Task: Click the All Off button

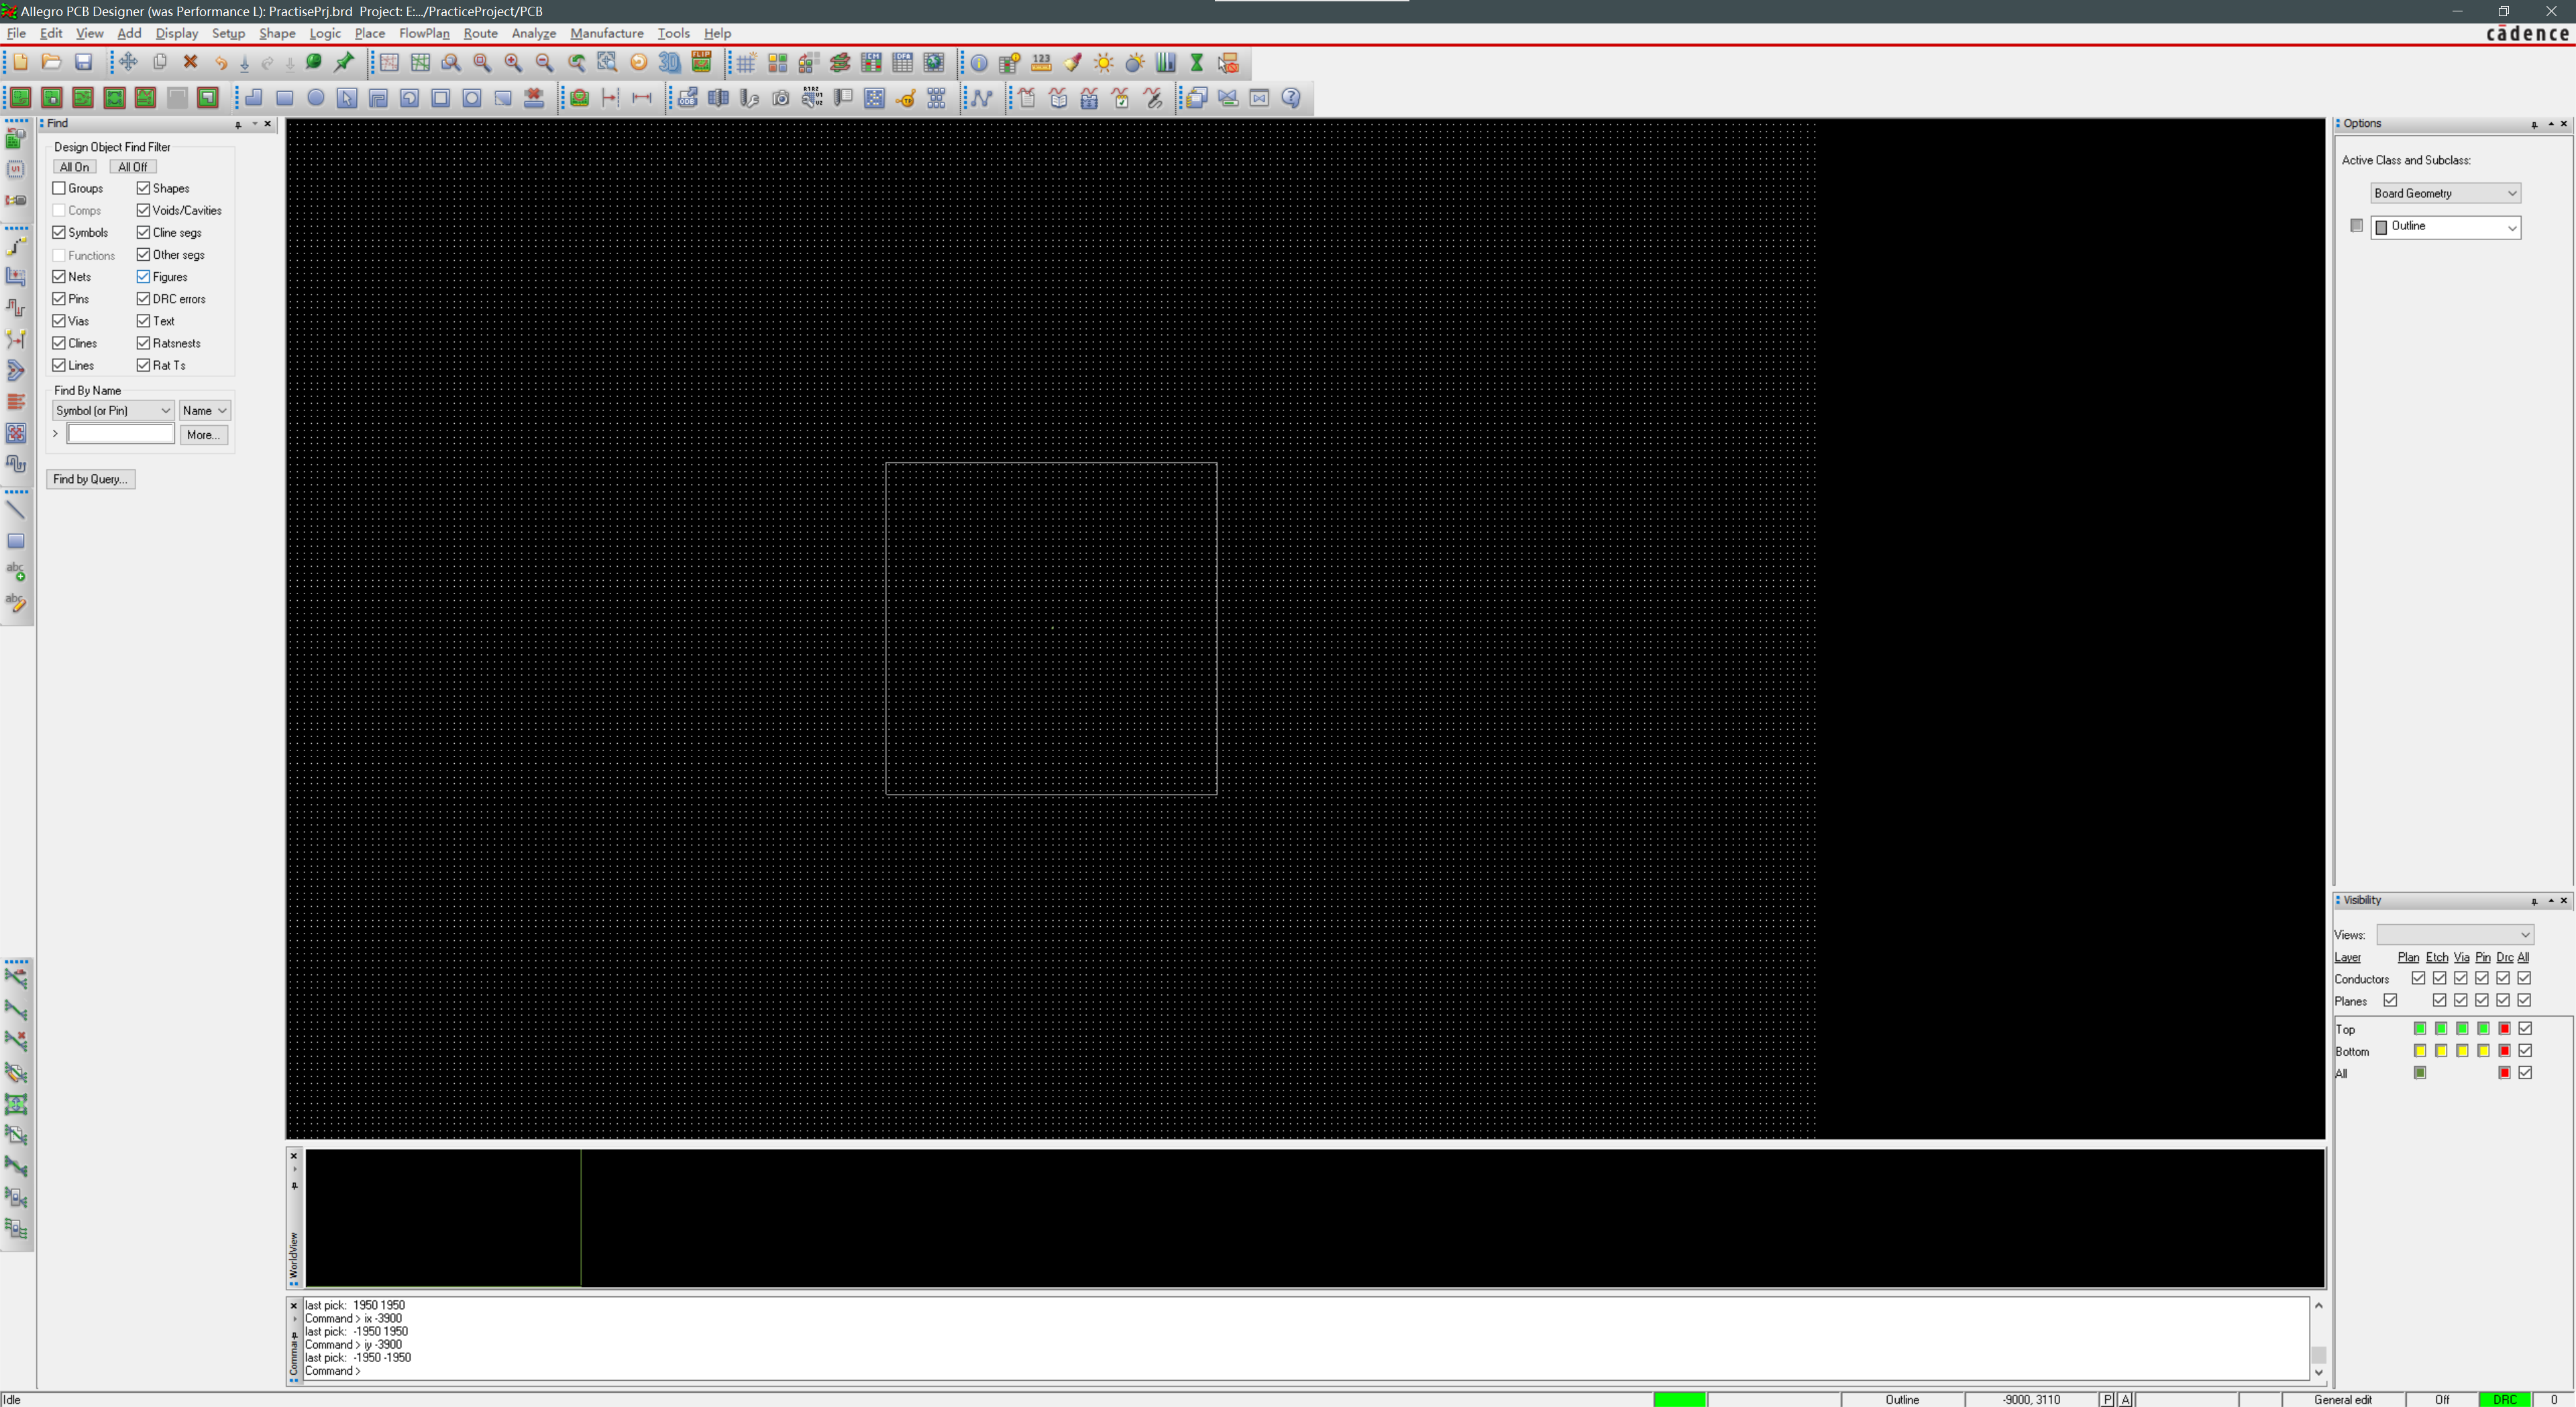Action: pos(132,167)
